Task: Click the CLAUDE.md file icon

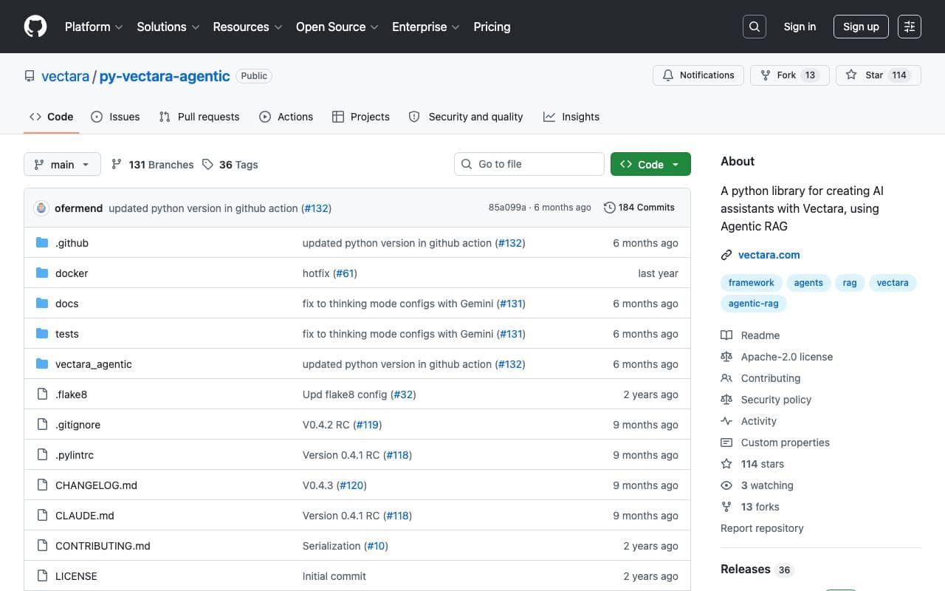Action: 42,516
